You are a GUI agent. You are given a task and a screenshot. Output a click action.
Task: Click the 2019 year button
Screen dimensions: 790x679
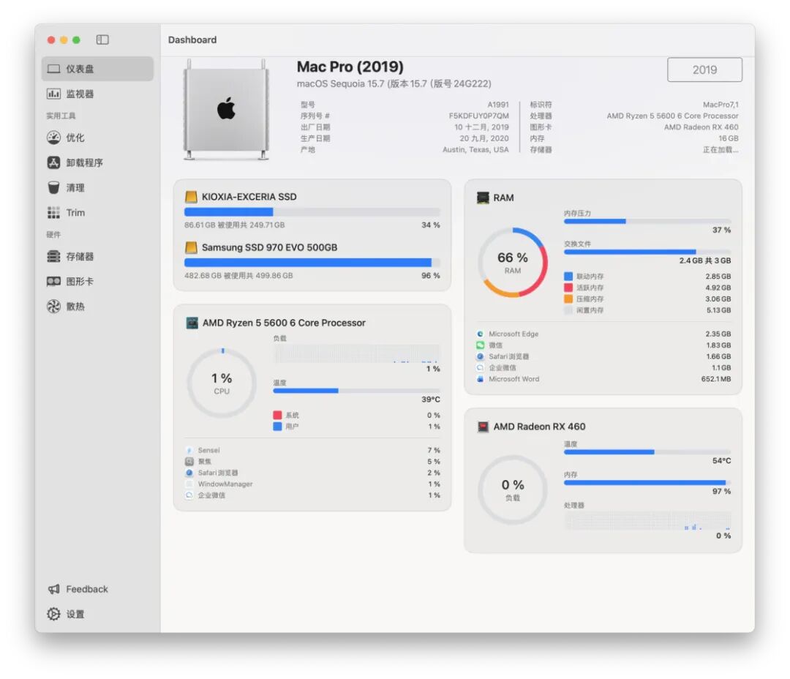[704, 70]
